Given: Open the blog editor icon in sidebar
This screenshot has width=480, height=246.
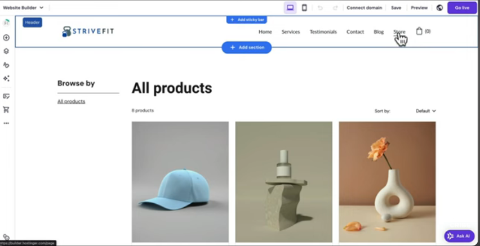Looking at the screenshot, I should (x=6, y=96).
